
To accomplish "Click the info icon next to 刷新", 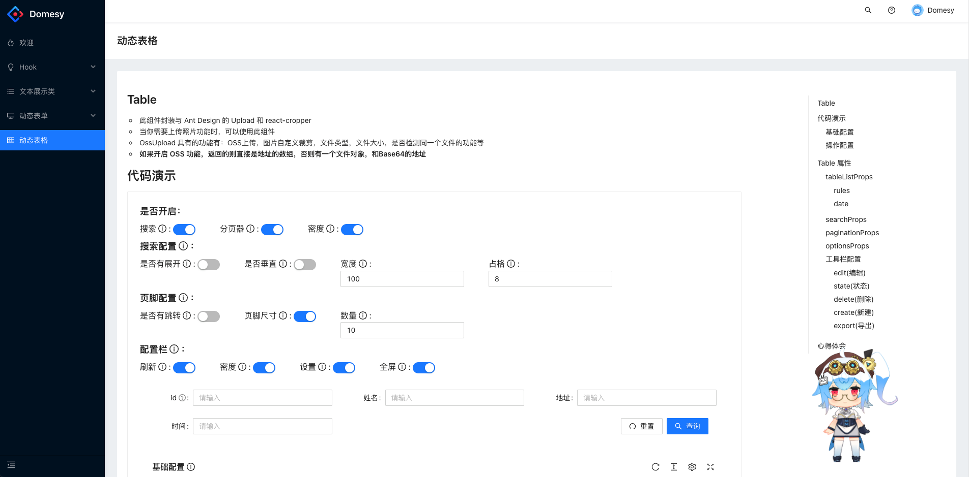I will pos(162,367).
